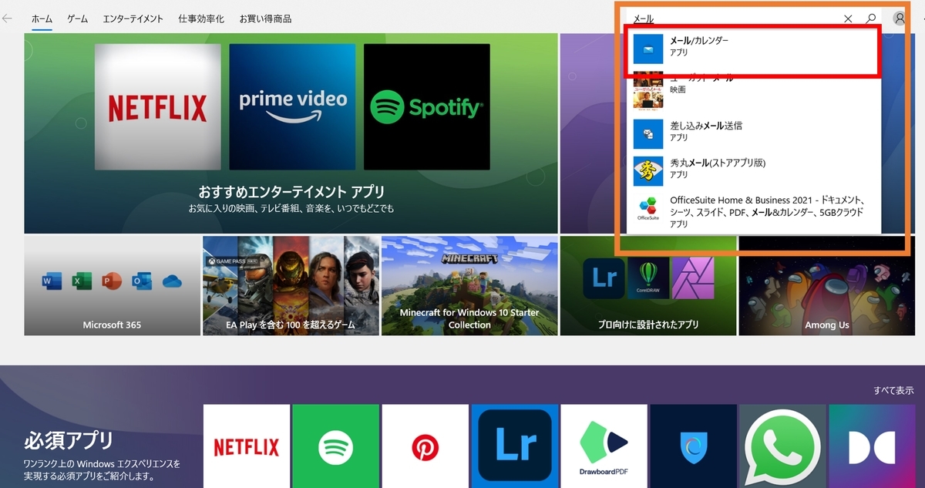The image size is (925, 488).
Task: Open the Pinterest icon in 必須アプリ row
Action: coord(425,446)
